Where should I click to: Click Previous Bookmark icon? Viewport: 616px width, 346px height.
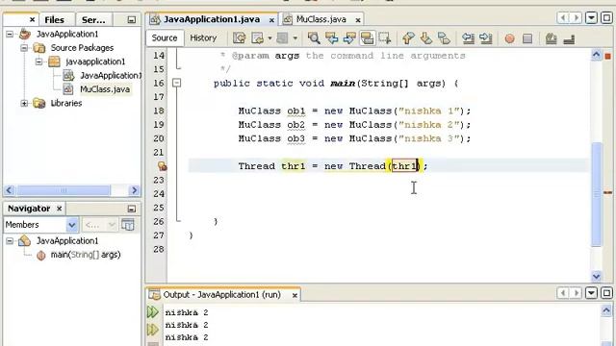click(408, 38)
